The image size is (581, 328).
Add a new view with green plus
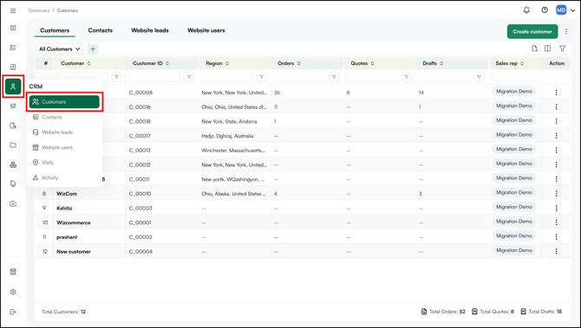coord(93,48)
